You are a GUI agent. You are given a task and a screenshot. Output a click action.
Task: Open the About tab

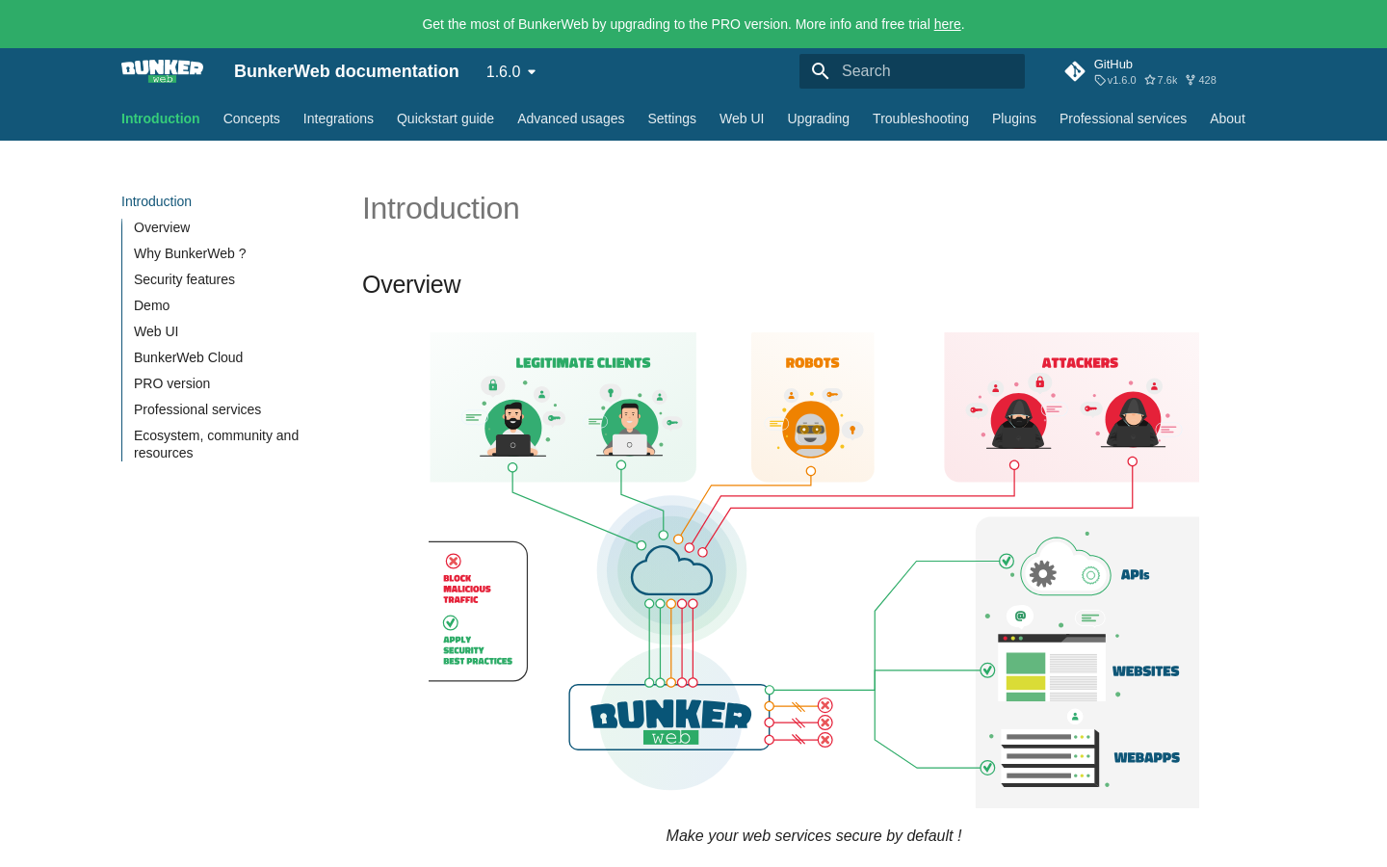[x=1227, y=118]
